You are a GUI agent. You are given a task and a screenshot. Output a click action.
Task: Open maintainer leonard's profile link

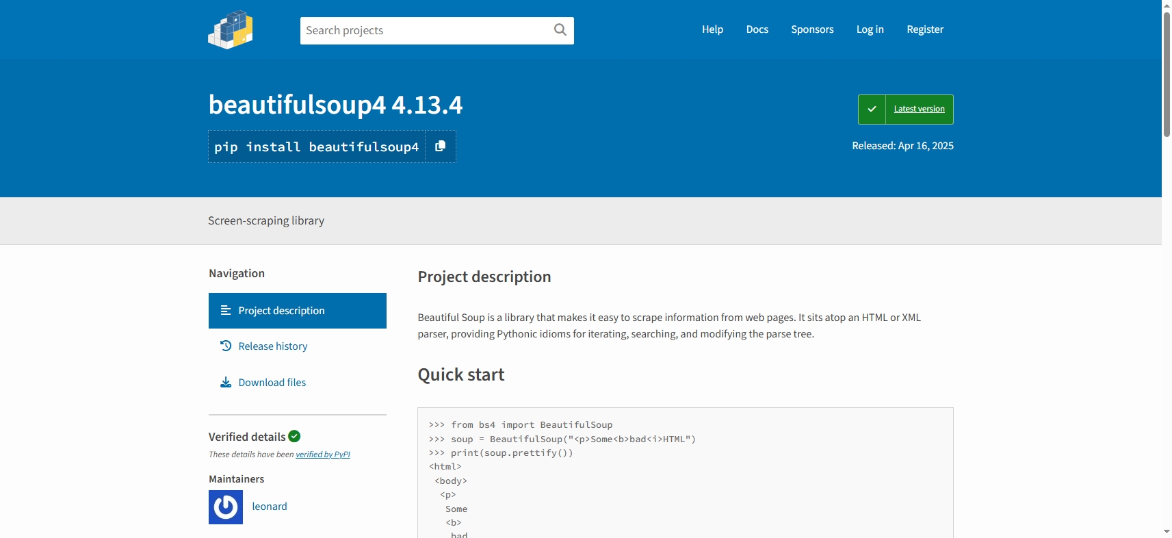(x=270, y=507)
